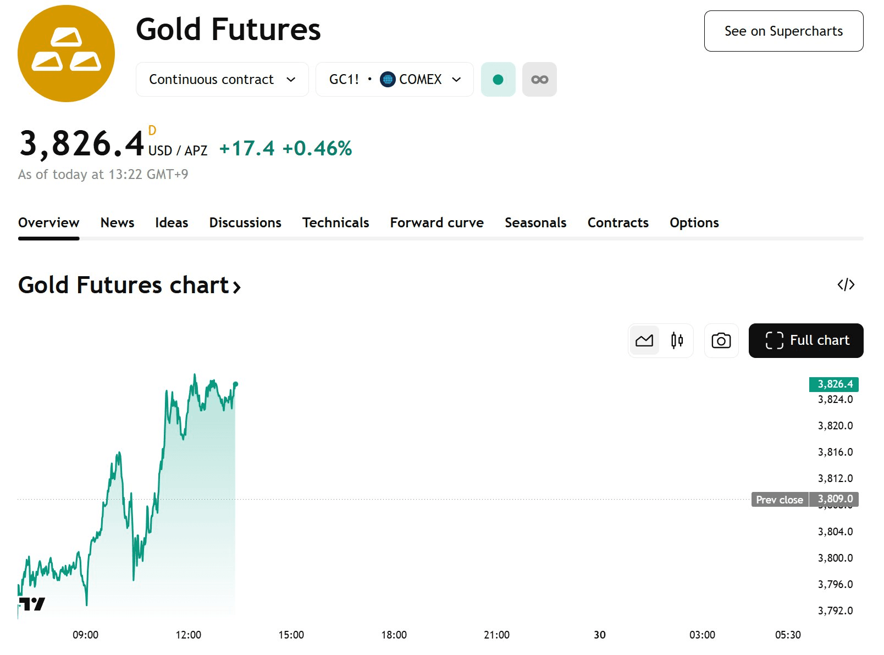Viewport: 884px width, 655px height.
Task: Click the embed code icon
Action: [846, 284]
